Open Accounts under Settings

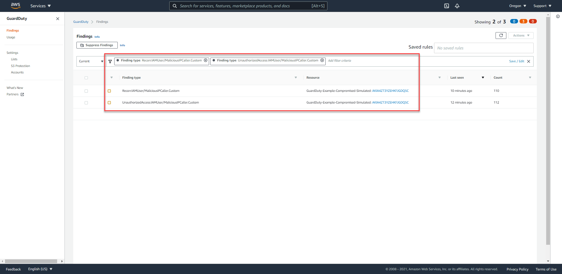pos(17,72)
